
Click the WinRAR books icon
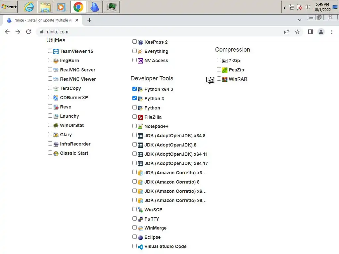coord(225,79)
